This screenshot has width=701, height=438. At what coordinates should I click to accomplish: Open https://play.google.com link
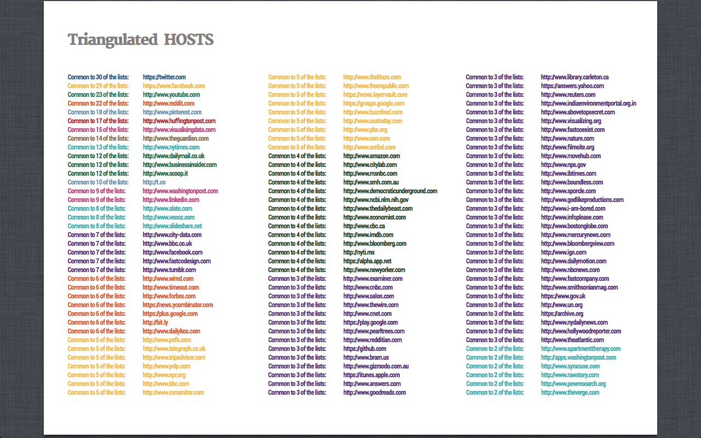(x=371, y=322)
